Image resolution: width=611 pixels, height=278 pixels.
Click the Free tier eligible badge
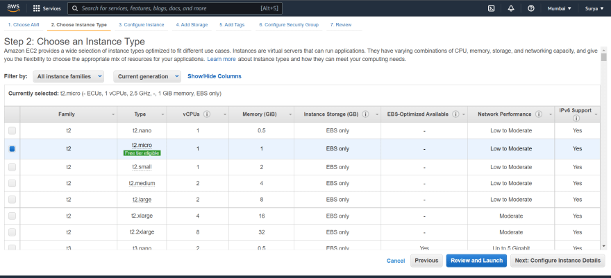(x=142, y=153)
